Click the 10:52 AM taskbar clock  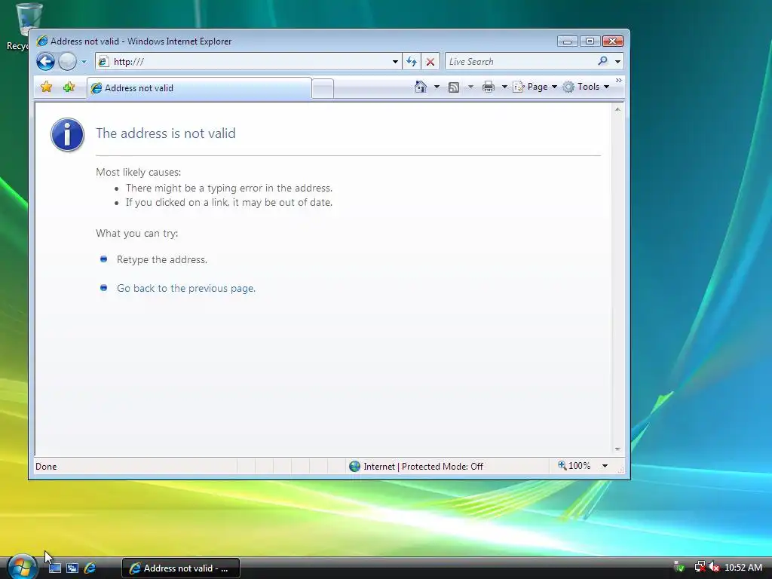point(743,567)
